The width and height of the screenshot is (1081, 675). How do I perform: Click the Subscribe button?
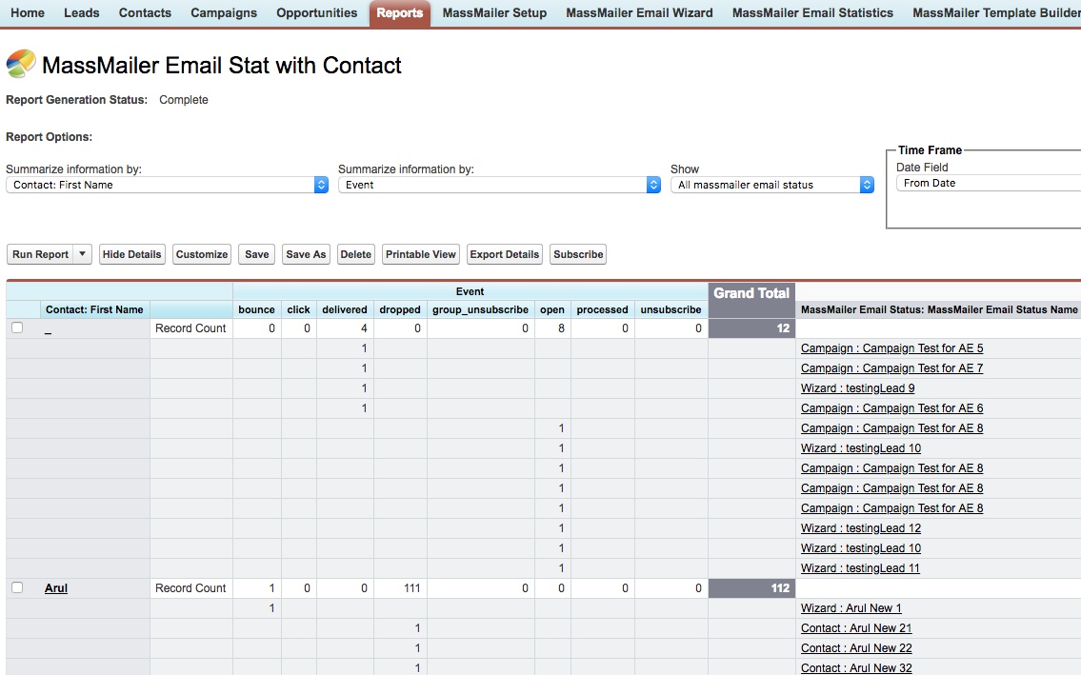[578, 254]
